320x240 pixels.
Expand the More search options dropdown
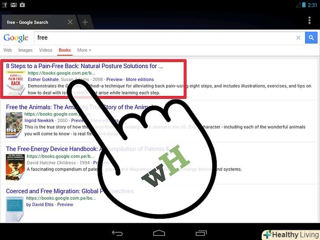pos(84,50)
